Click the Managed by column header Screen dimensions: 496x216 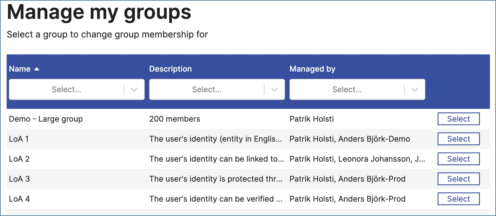coord(312,69)
